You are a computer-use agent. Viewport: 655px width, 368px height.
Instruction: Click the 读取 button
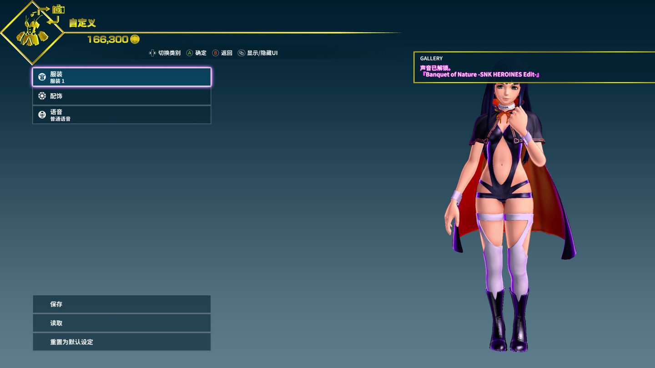[122, 323]
